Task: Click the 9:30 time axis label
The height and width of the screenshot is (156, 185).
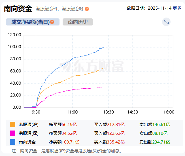Action: (x=36, y=112)
